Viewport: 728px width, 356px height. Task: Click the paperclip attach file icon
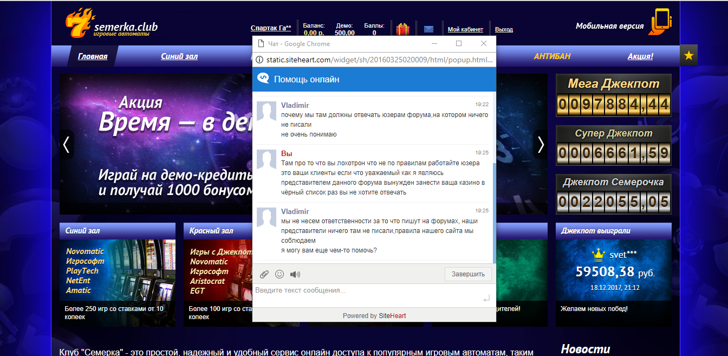coord(264,274)
